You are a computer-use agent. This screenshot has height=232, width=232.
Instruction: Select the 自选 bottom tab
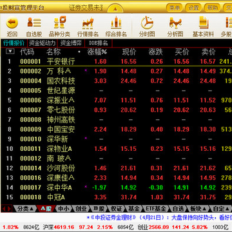point(178,209)
